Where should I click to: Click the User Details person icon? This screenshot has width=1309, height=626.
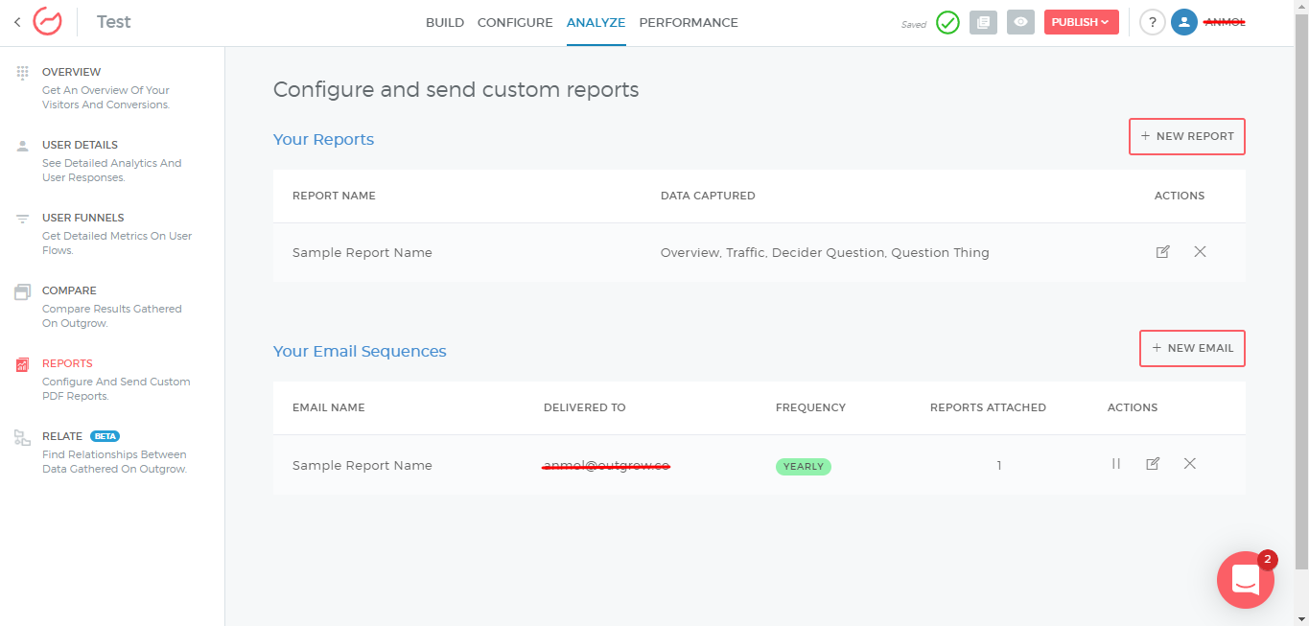[x=22, y=146]
